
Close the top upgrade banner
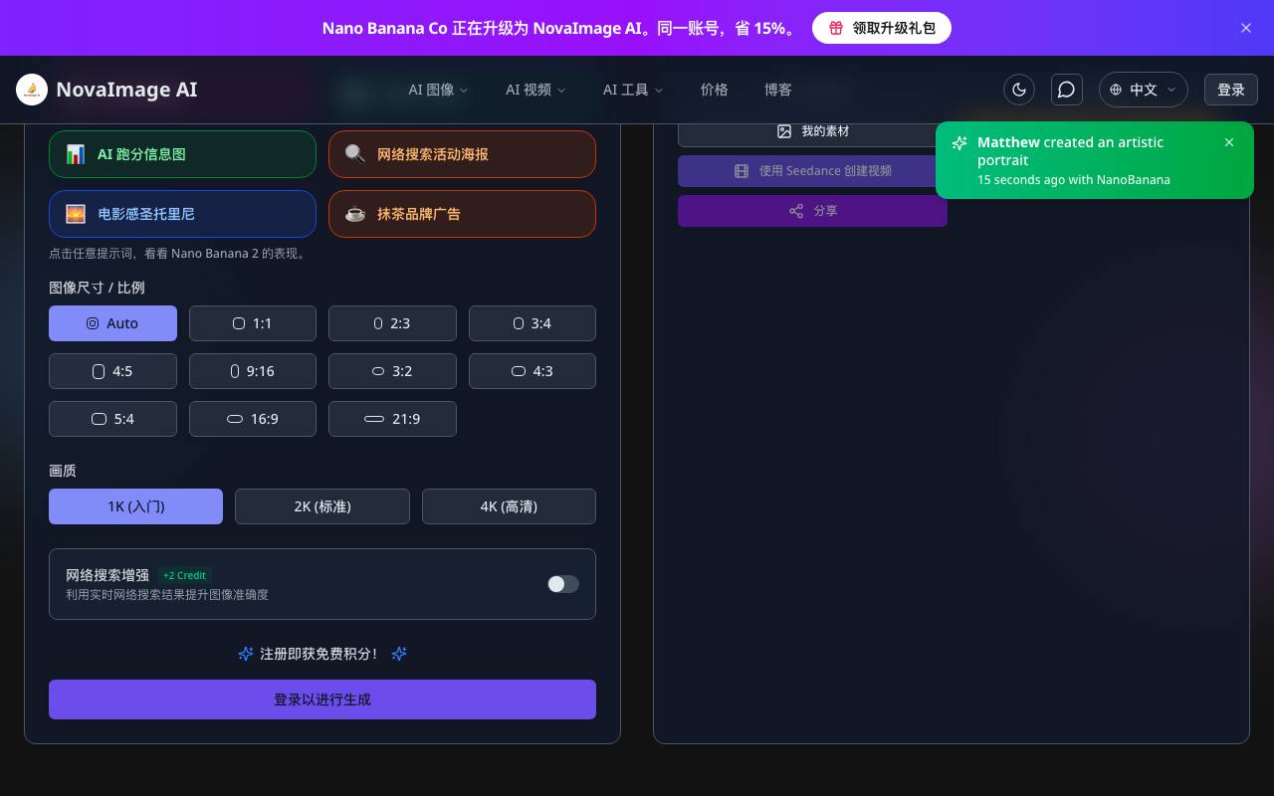pos(1246,28)
